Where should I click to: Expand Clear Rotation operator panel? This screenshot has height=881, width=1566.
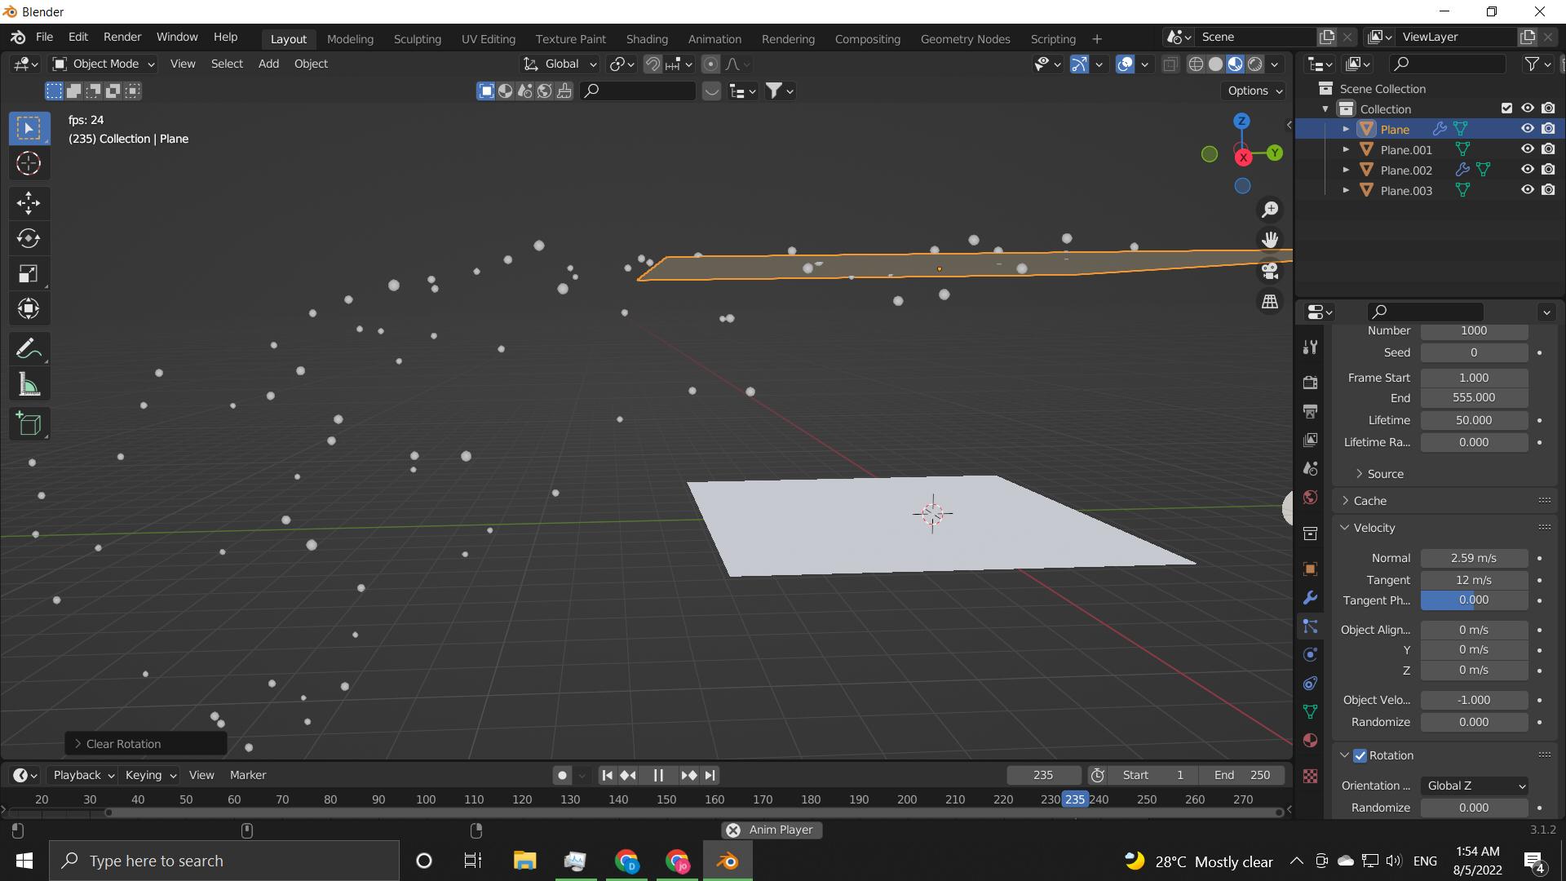[145, 744]
